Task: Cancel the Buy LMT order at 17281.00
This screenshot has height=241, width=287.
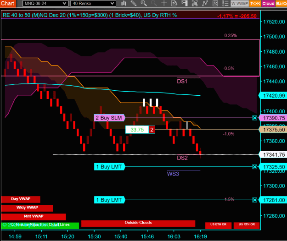Action: coord(254,200)
